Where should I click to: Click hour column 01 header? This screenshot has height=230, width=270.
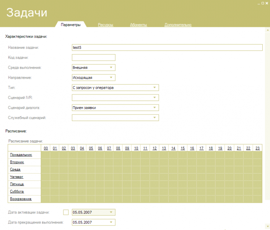(x=55, y=148)
